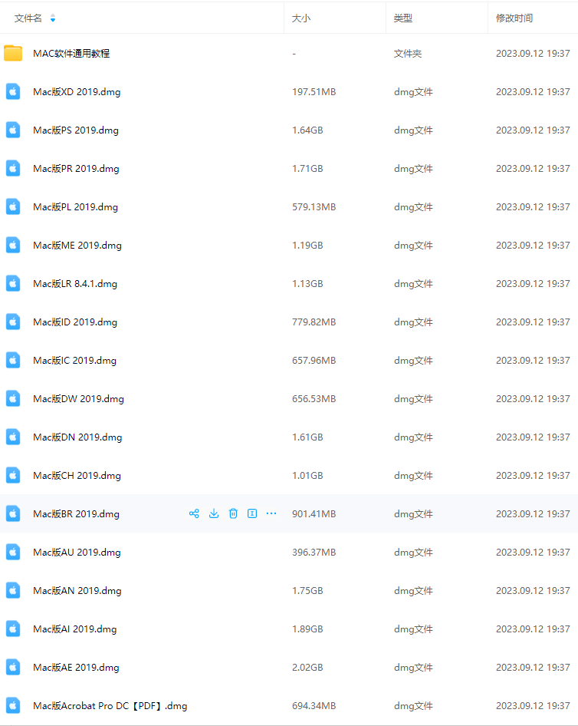Sort files by 类型 column header
The width and height of the screenshot is (578, 726).
point(403,18)
